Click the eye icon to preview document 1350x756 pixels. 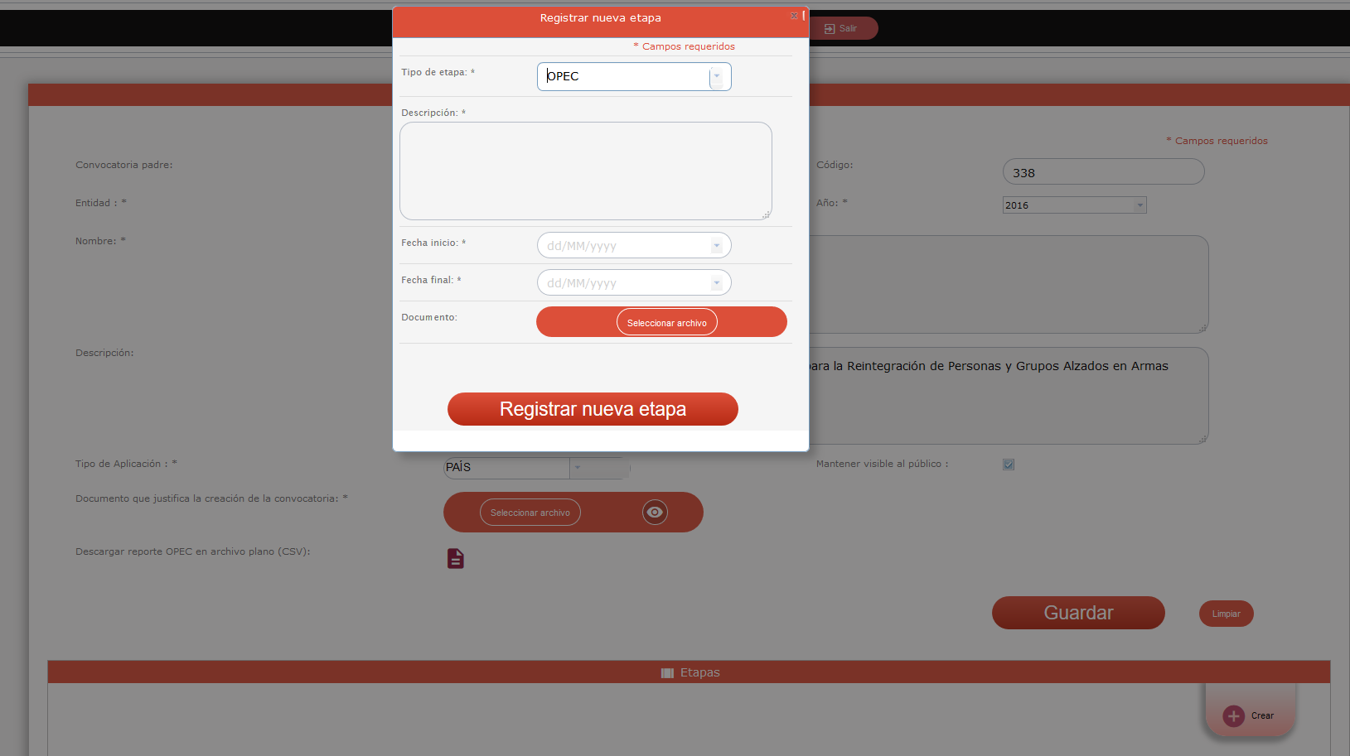(x=654, y=513)
